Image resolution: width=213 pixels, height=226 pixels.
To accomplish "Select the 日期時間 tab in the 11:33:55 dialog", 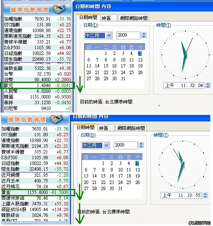I will (86, 128).
